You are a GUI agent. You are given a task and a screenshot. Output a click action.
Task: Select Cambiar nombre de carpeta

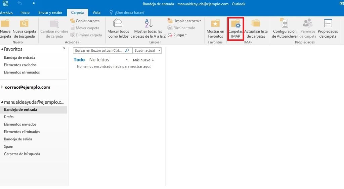point(54,29)
